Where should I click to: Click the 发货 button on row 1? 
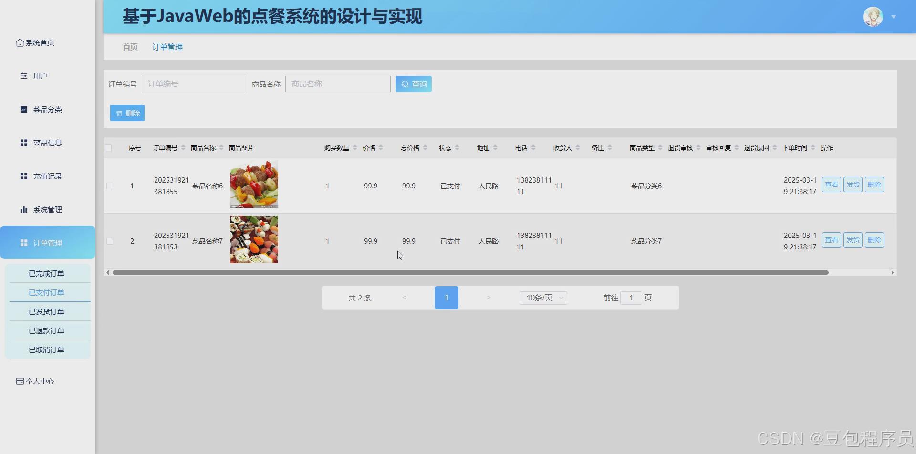coord(853,185)
